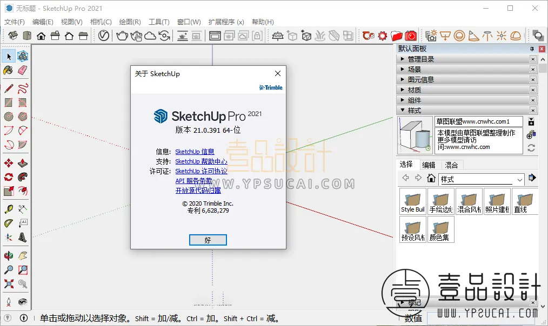Click the red folder toolbar icon

click(x=397, y=36)
